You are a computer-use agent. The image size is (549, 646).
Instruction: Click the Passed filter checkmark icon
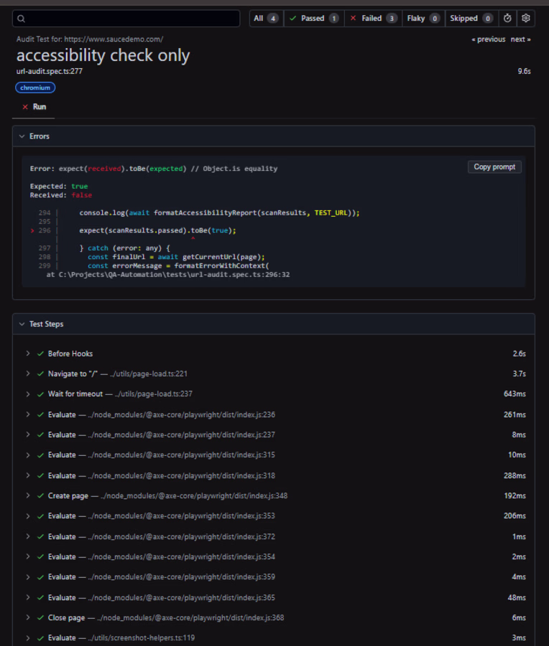pyautogui.click(x=293, y=19)
